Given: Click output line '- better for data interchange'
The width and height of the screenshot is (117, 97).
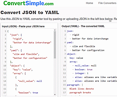Looking at the screenshot, I should point(89,39).
